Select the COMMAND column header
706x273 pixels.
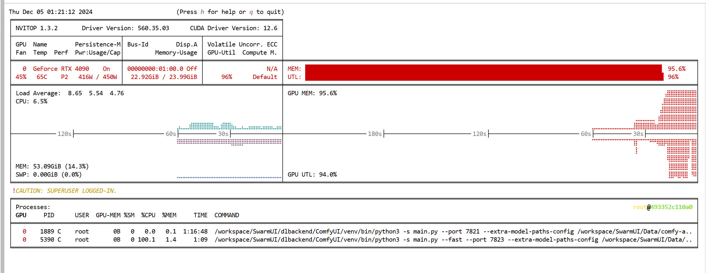point(227,215)
